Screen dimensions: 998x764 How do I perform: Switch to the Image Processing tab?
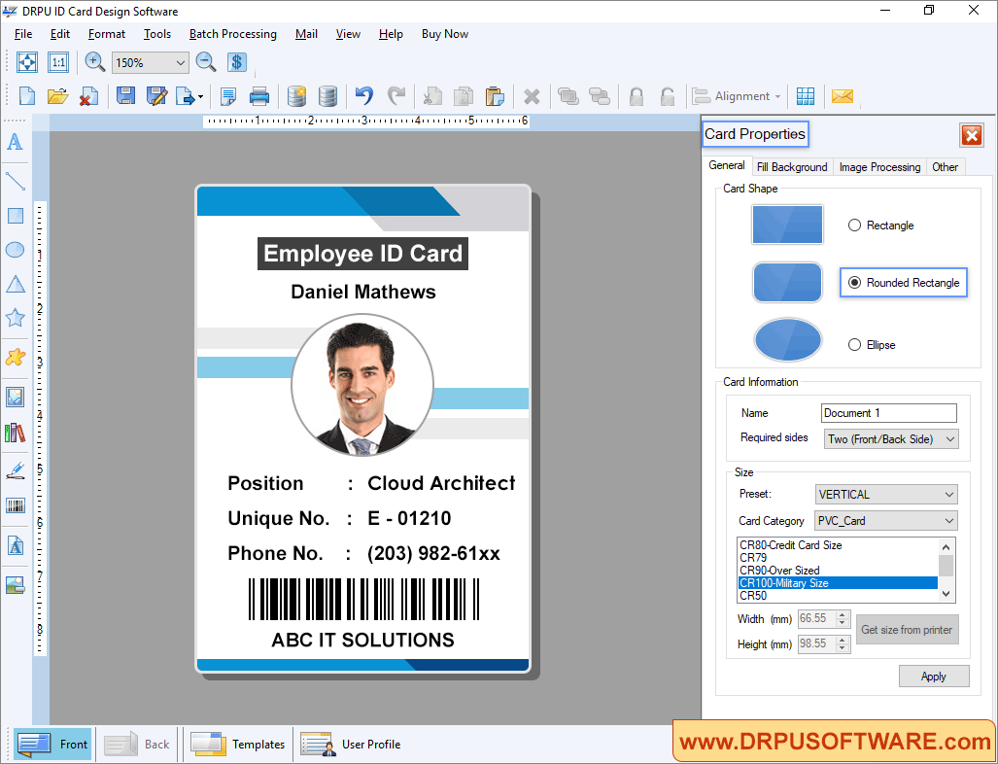(879, 167)
